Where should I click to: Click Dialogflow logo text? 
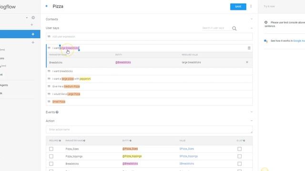tap(8, 7)
